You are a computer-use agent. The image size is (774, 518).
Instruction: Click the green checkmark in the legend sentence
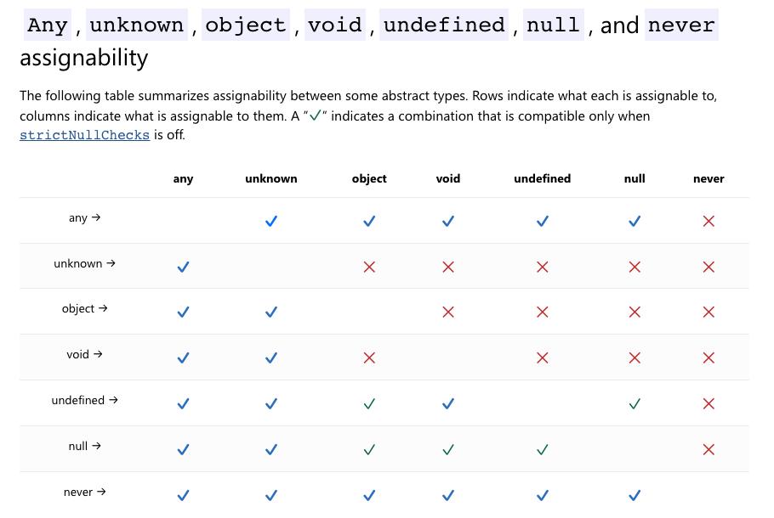(315, 115)
